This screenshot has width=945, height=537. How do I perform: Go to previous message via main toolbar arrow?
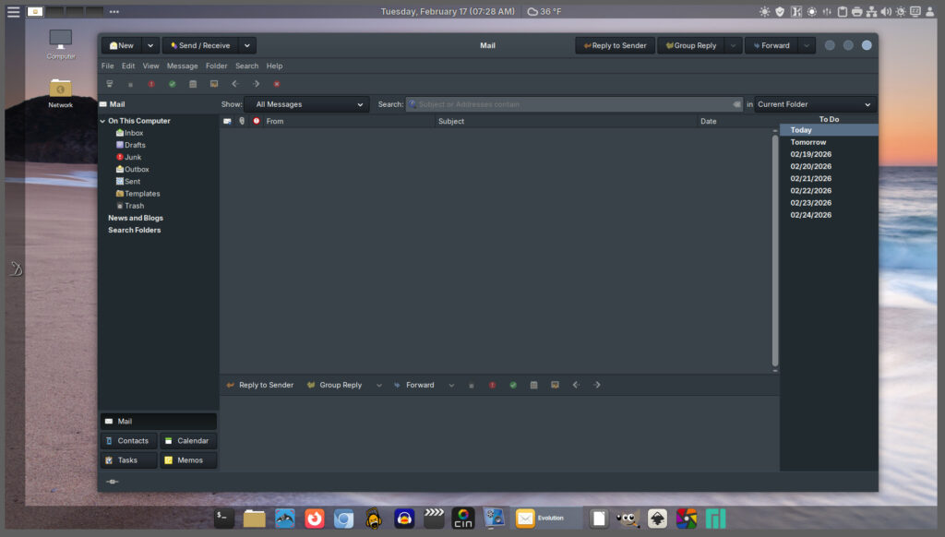coord(235,84)
